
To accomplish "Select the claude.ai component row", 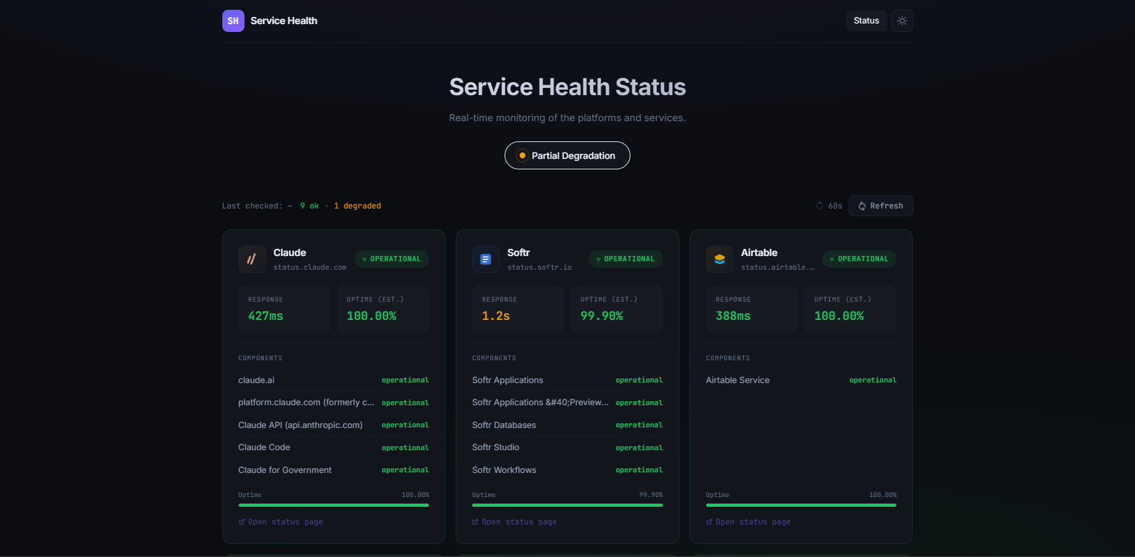I will click(x=334, y=380).
